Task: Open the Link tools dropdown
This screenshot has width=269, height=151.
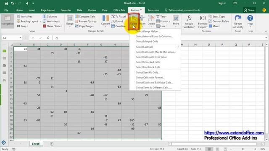Action: pos(161,26)
